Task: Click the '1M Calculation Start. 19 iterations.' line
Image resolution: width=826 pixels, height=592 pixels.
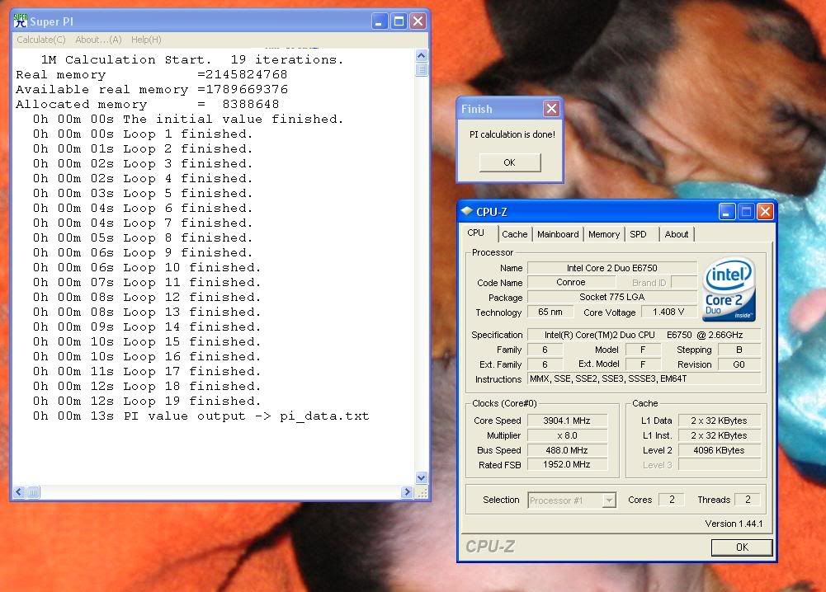Action: click(x=191, y=59)
